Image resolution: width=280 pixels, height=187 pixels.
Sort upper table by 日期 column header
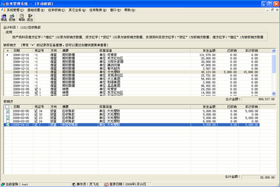point(22,51)
